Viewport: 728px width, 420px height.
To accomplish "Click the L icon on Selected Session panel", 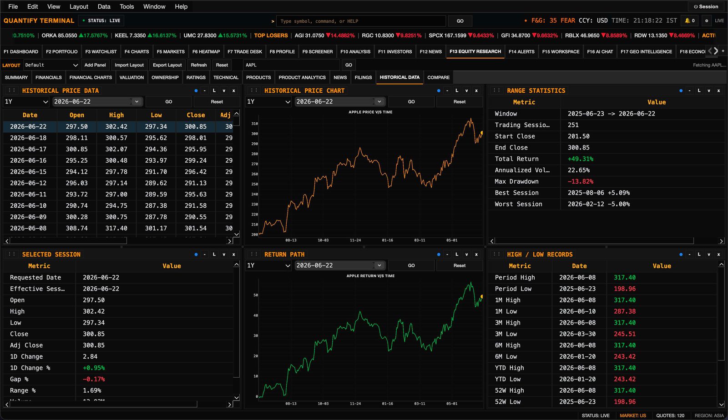I will click(214, 254).
